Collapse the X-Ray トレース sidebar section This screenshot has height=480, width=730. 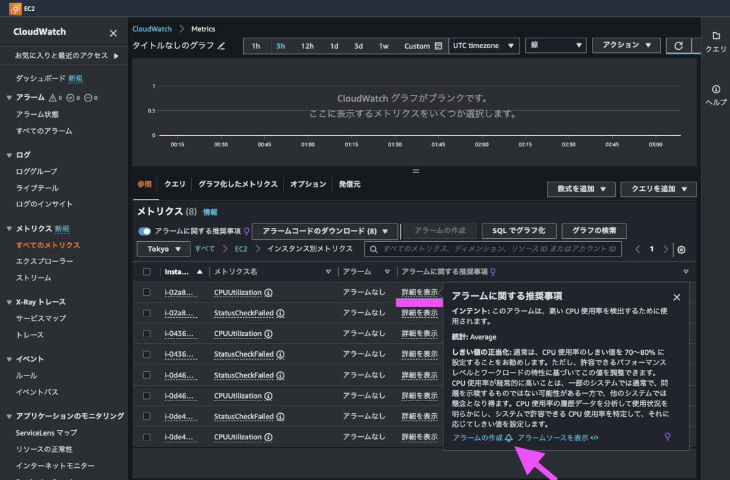[x=9, y=302]
